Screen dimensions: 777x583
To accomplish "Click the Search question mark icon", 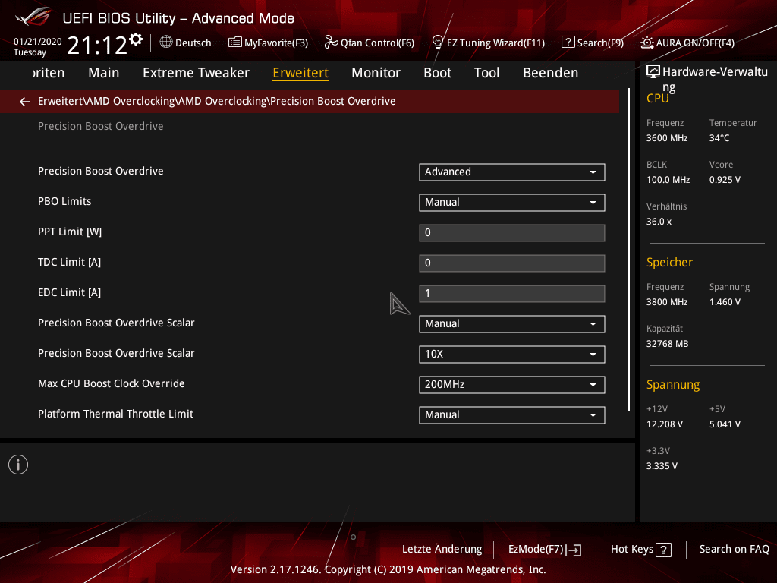I will pyautogui.click(x=568, y=43).
